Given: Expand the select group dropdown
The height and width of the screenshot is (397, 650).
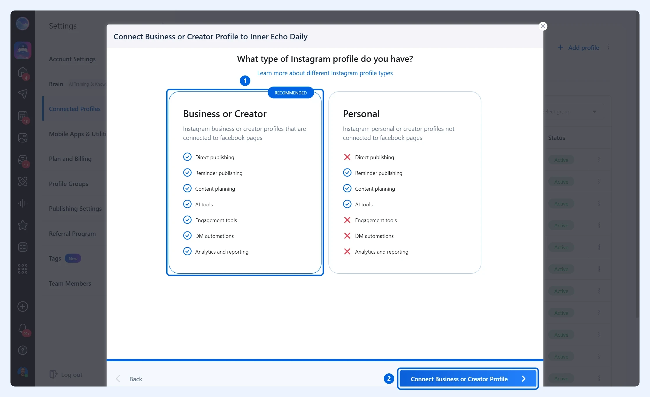Looking at the screenshot, I should pos(573,112).
